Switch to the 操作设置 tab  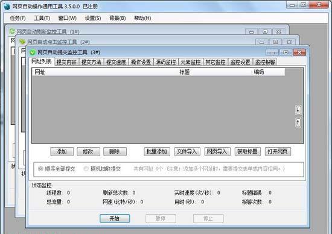pos(141,62)
